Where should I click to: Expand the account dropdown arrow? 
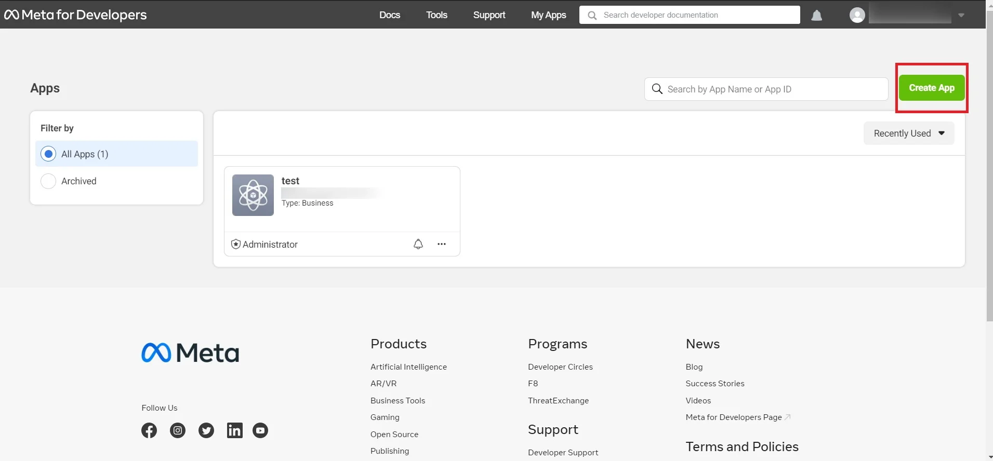[961, 16]
